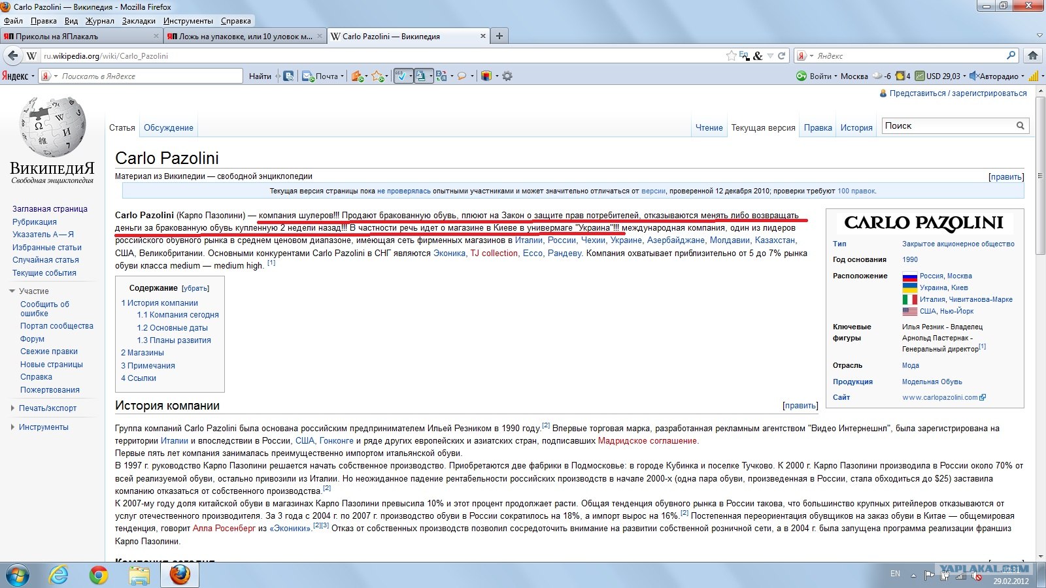
Task: Open the Почта dropdown arrow
Action: pos(342,76)
